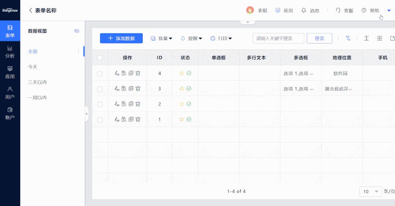
Task: View details of record ID 1
Action: coord(124,119)
